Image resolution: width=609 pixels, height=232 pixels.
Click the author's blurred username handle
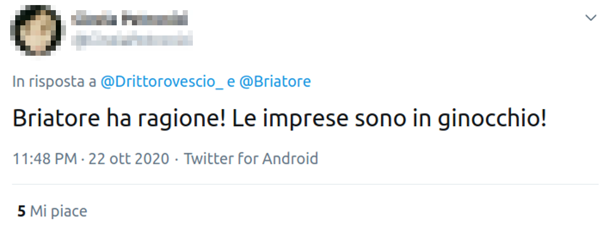pyautogui.click(x=132, y=40)
